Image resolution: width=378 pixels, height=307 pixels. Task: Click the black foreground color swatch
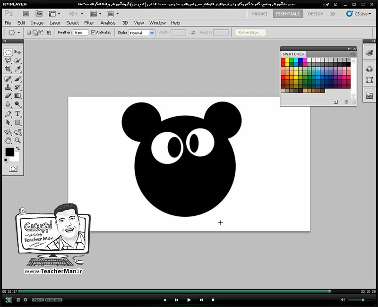(9, 152)
